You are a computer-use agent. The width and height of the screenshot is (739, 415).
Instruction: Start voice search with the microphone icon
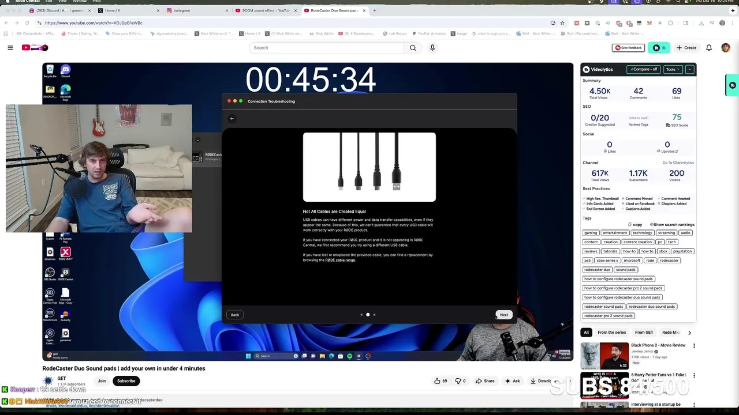point(432,47)
